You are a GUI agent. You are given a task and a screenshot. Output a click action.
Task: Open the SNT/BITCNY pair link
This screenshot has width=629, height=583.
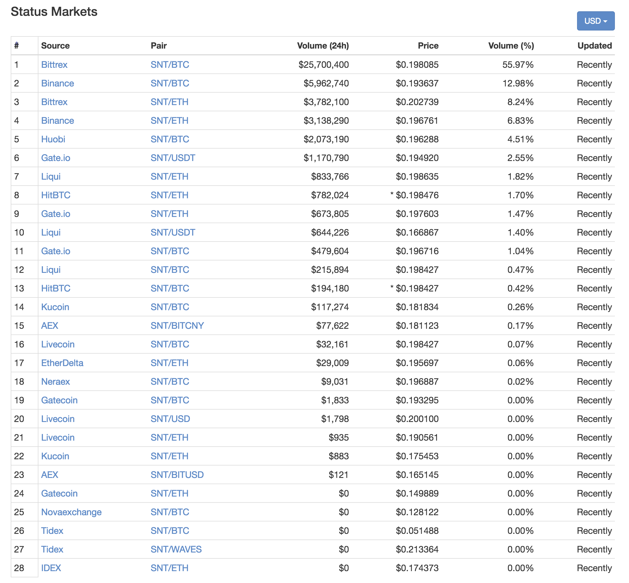tap(177, 326)
